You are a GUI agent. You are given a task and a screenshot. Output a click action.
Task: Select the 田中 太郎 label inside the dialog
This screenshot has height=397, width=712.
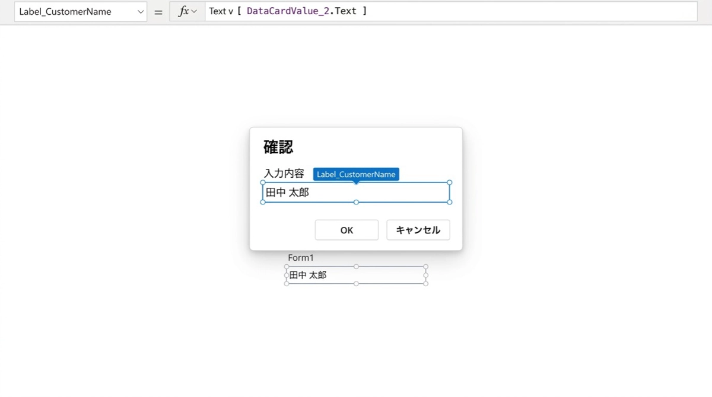[288, 193]
